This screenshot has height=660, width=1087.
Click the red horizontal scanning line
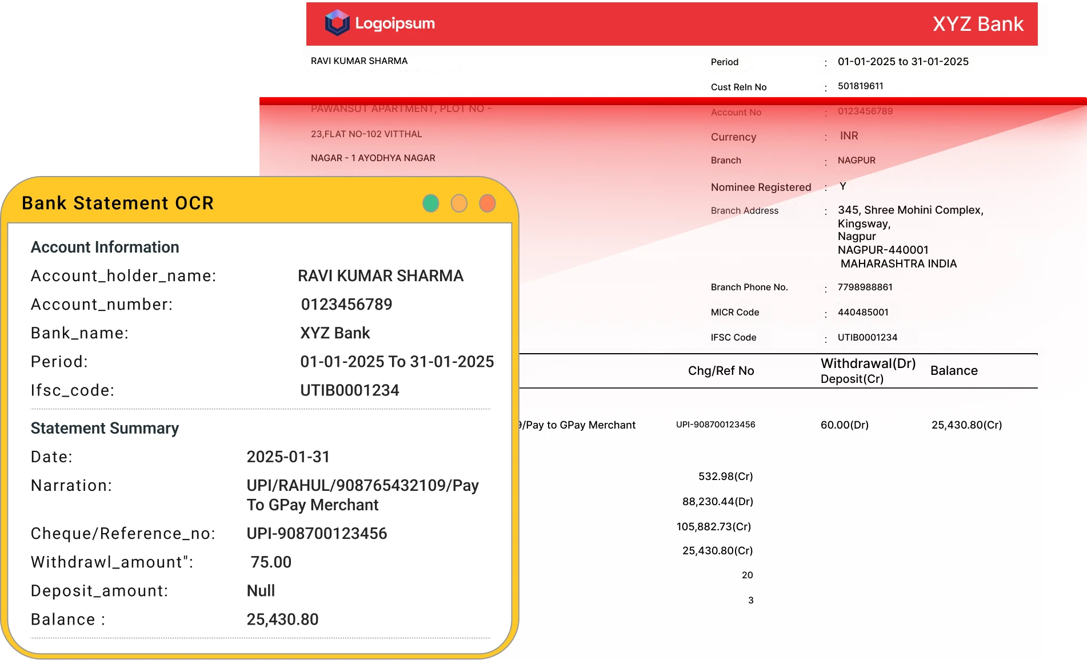pos(673,101)
